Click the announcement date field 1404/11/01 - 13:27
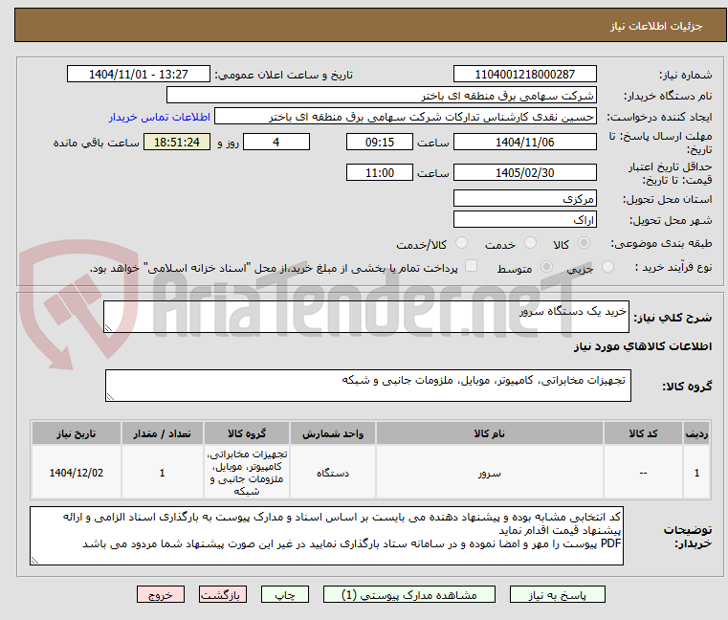Image resolution: width=728 pixels, height=620 pixels. (139, 75)
